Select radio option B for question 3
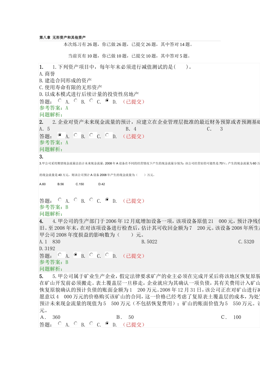 tap(76, 200)
